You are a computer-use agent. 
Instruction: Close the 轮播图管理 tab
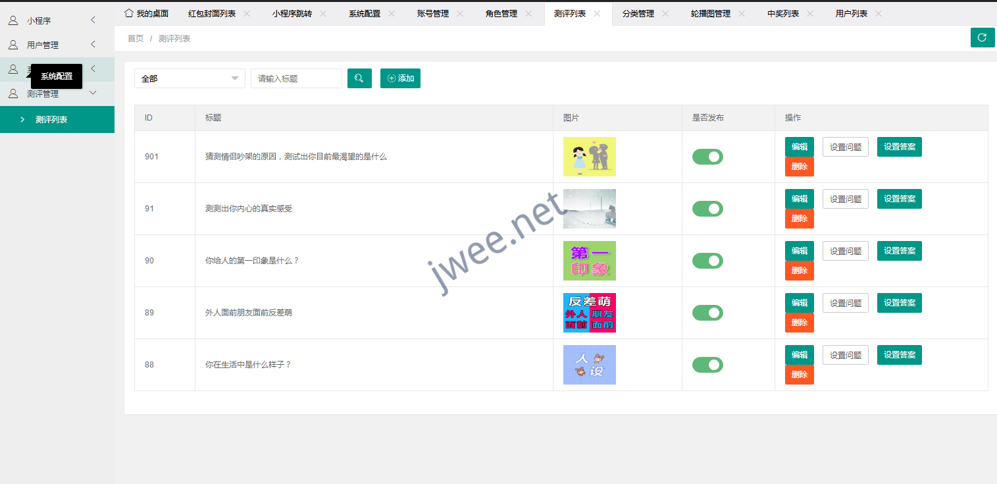(742, 13)
